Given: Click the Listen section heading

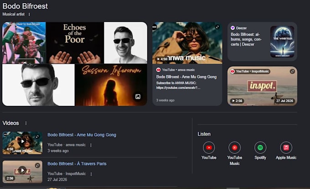Looking at the screenshot, I should [x=204, y=134].
